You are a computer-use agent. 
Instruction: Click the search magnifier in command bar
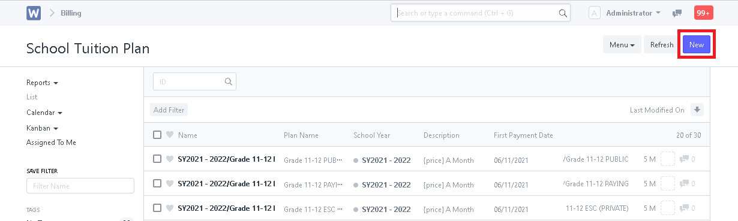click(563, 13)
